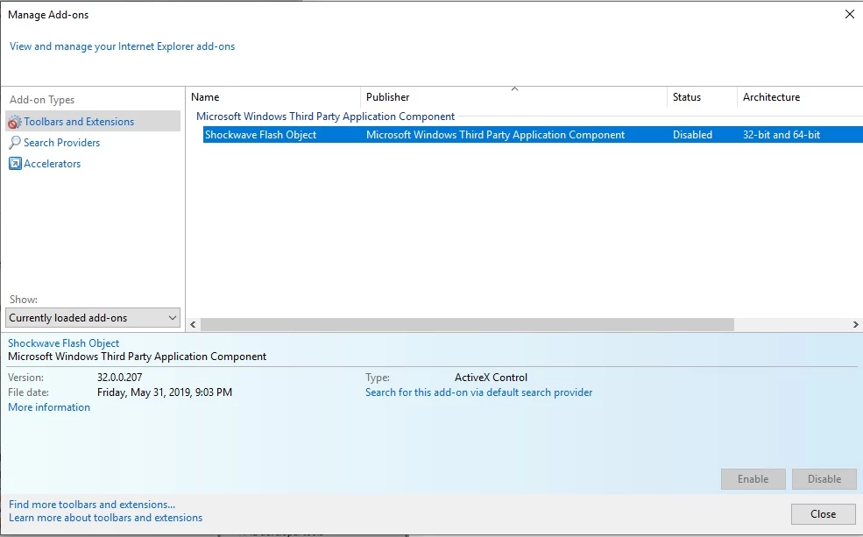The height and width of the screenshot is (537, 863).
Task: Open Find more toolbars and extensions link
Action: (92, 505)
